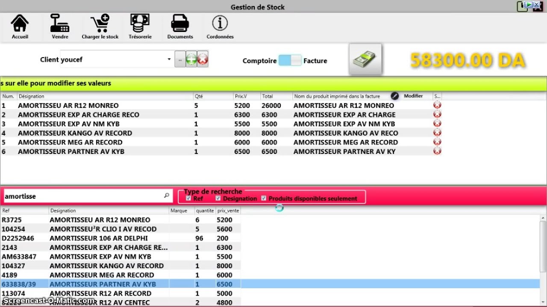This screenshot has height=307, width=547.
Task: Click the quantite column header
Action: [205, 211]
